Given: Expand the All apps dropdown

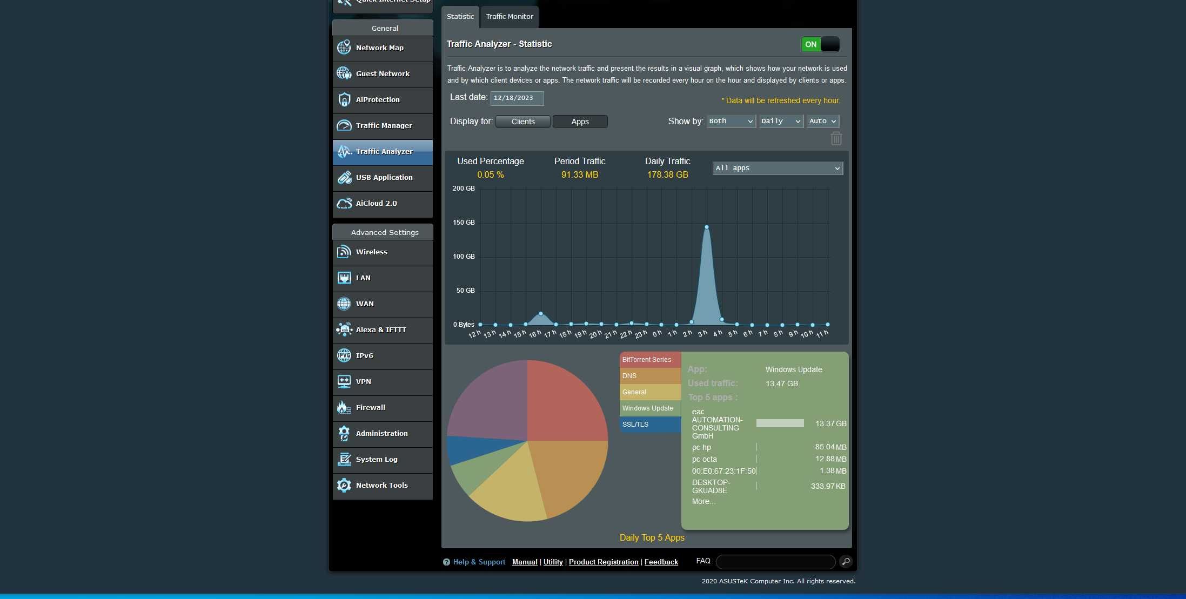Looking at the screenshot, I should point(778,168).
